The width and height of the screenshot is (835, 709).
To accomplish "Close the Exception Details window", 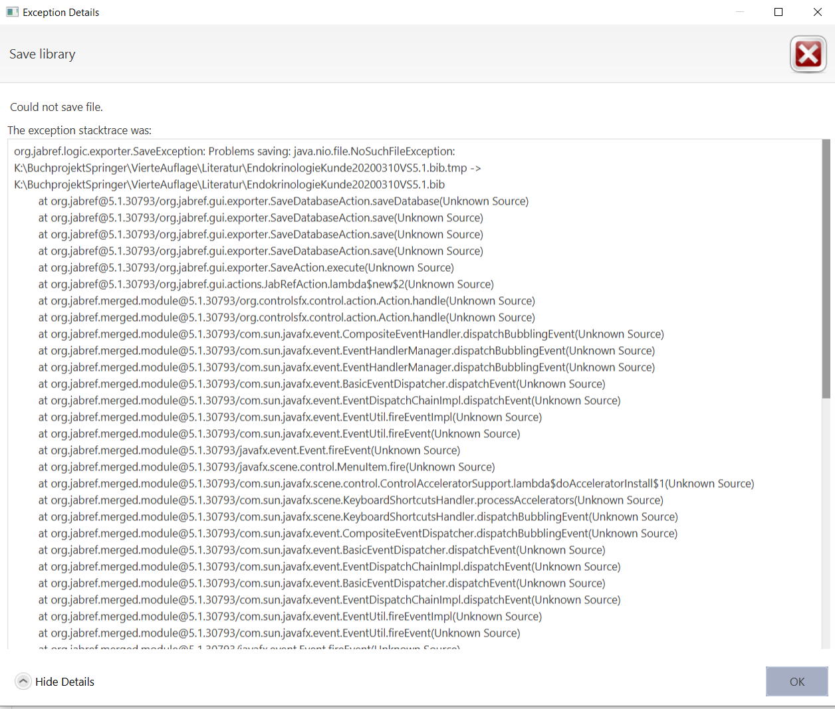I will coord(818,12).
